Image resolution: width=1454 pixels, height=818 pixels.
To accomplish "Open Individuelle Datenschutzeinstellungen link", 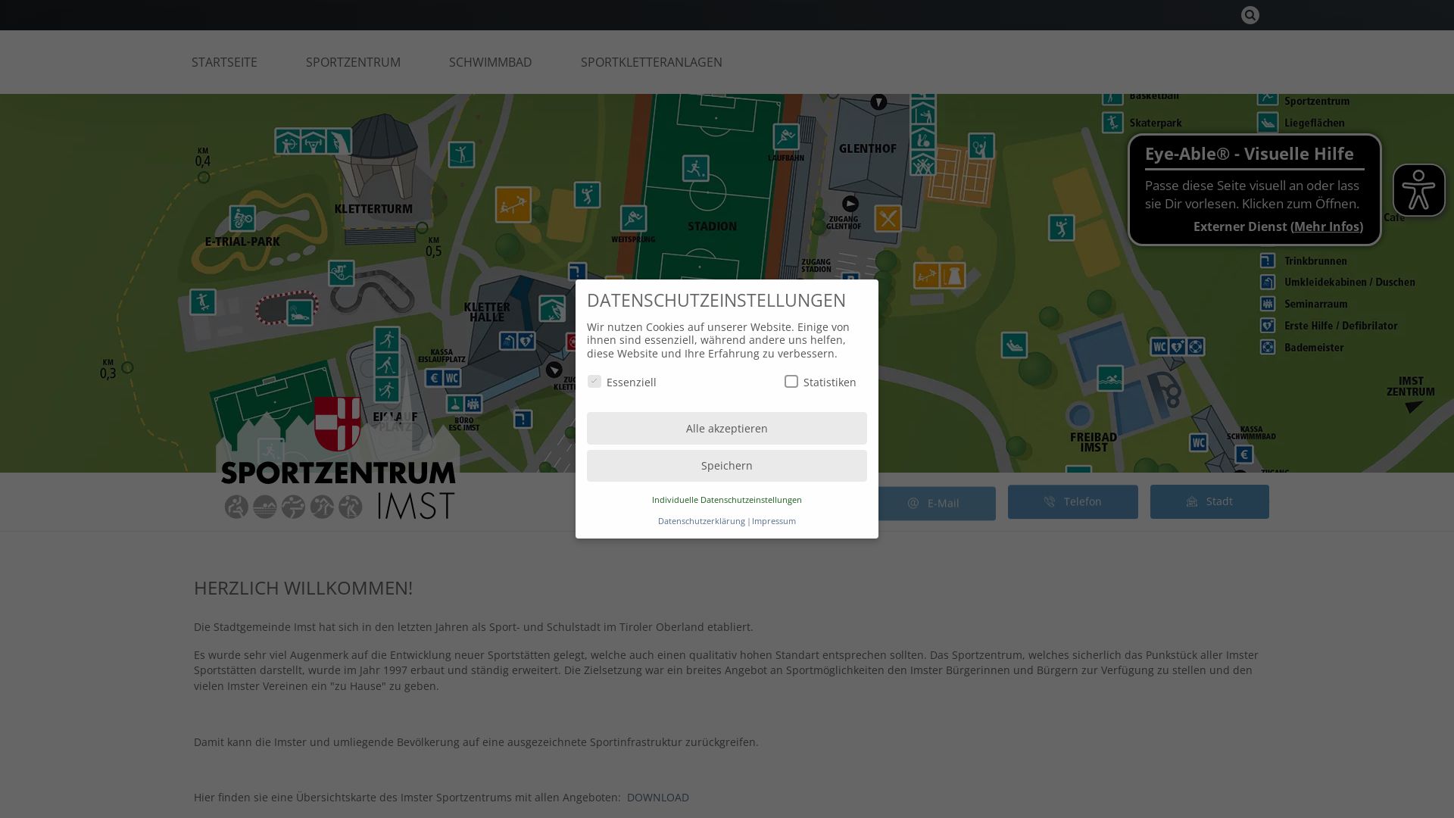I will pos(727,500).
